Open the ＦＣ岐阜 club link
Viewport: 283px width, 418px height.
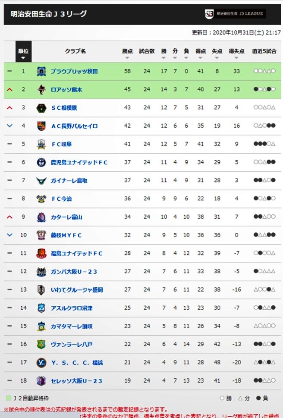(62, 144)
